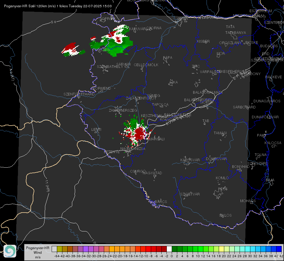Image resolution: width=284 pixels, height=261 pixels.
Task: Click the NAGYATÁD city label
Action: [152, 173]
